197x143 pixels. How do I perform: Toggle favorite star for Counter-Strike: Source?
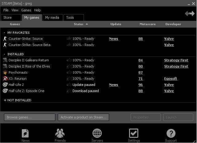(x=69, y=39)
